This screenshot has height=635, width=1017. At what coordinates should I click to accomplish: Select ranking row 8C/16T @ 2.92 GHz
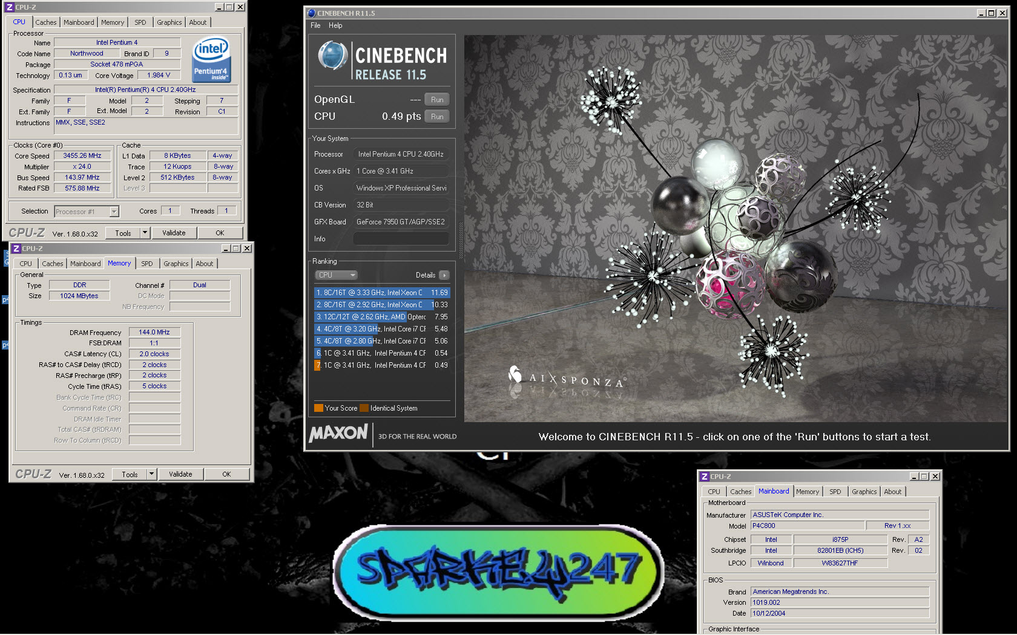[x=382, y=305]
